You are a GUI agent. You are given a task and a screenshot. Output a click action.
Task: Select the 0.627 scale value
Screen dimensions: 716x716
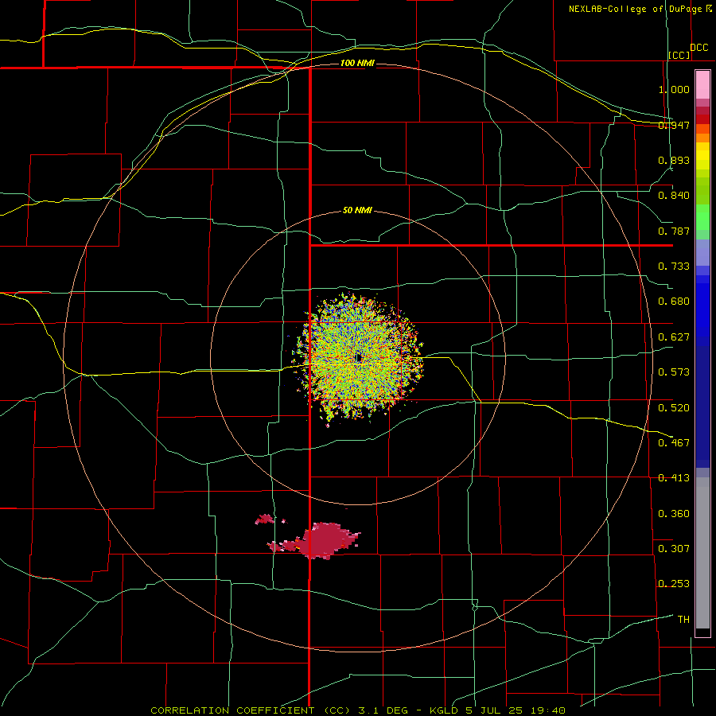pyautogui.click(x=674, y=337)
